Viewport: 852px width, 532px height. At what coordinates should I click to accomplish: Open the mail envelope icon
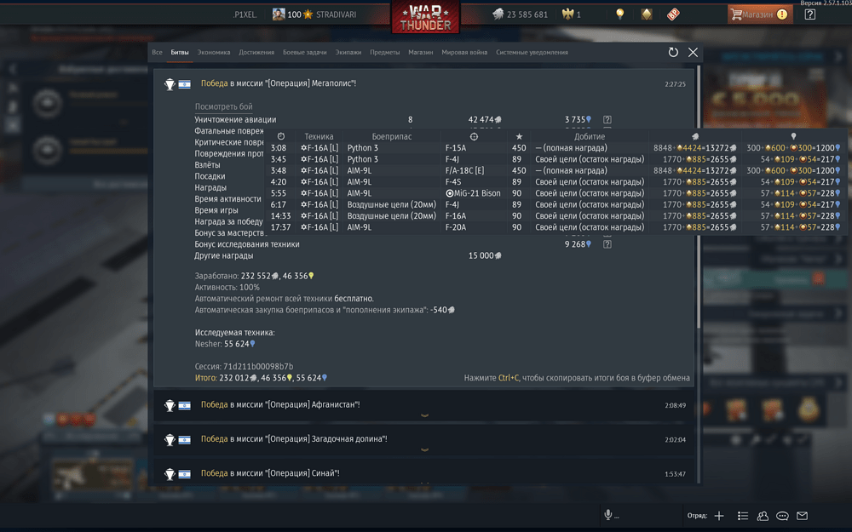pyautogui.click(x=802, y=516)
